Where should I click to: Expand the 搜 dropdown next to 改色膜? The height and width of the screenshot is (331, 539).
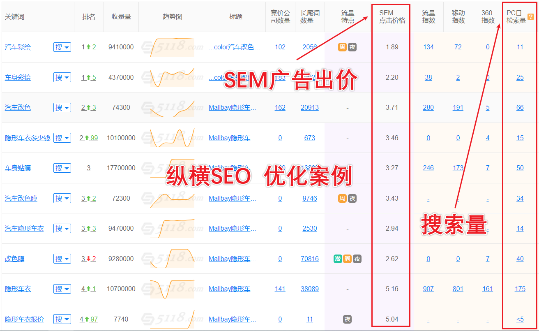(62, 259)
